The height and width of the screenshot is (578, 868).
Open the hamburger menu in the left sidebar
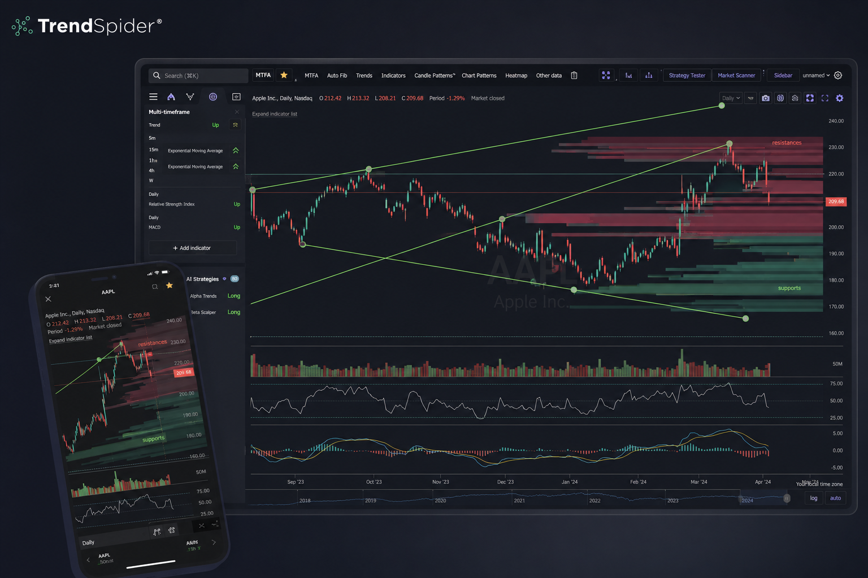pyautogui.click(x=153, y=97)
